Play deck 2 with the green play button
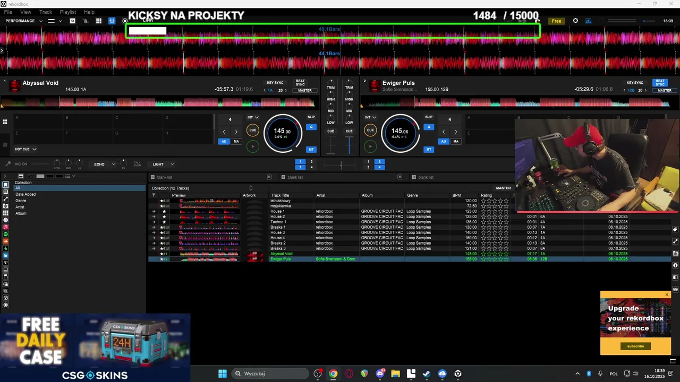 coord(370,146)
